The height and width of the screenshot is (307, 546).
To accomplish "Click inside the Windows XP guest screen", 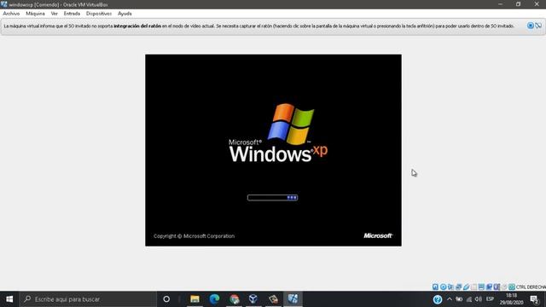I will point(273,150).
